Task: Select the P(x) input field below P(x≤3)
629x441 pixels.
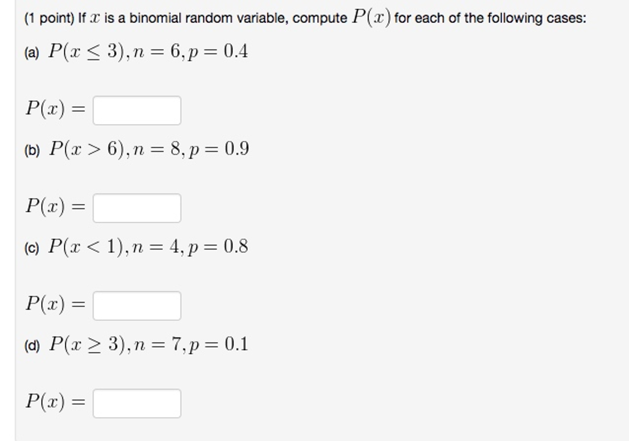Action: click(136, 111)
